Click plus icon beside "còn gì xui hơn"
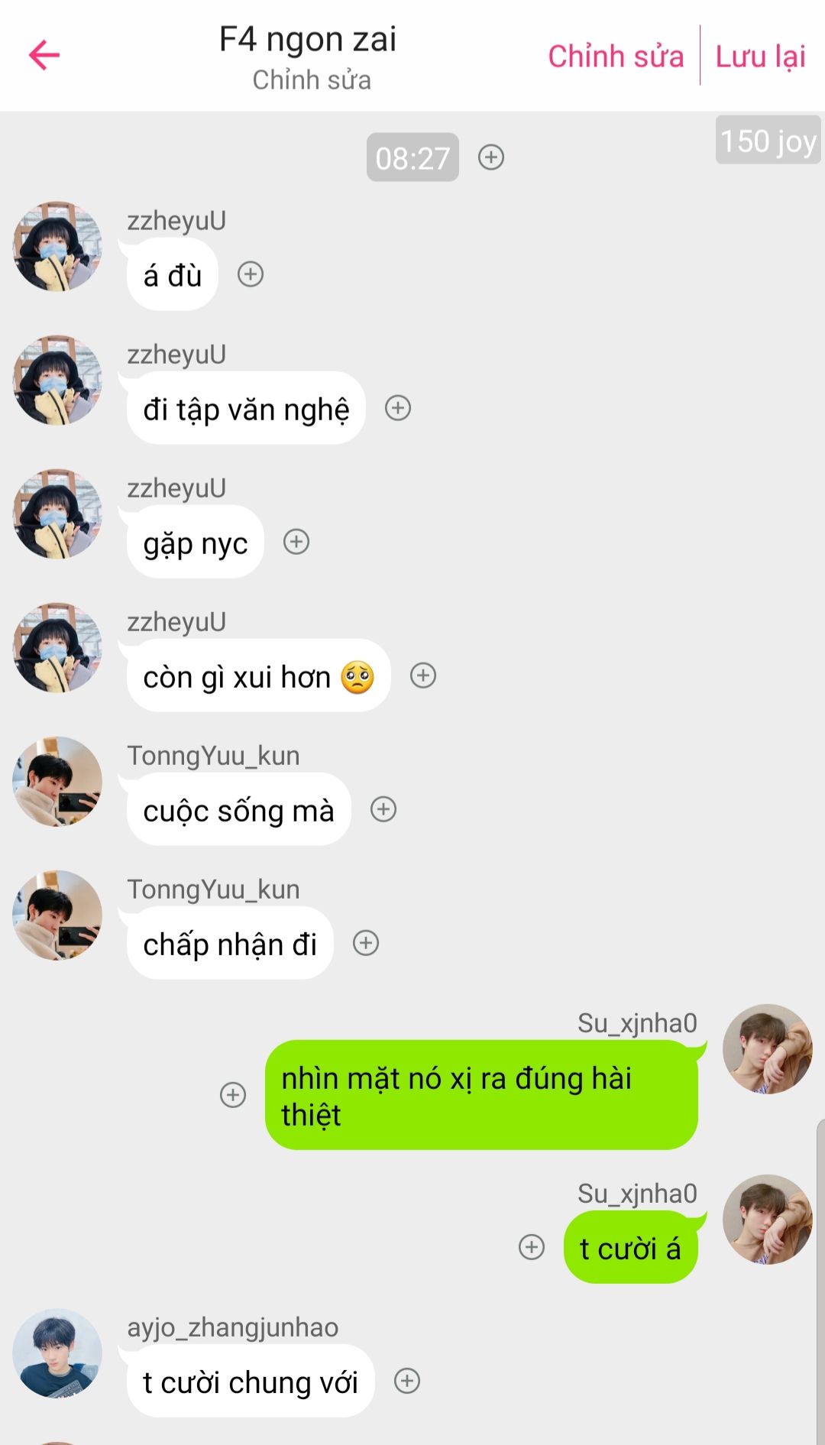This screenshot has width=825, height=1445. [423, 676]
